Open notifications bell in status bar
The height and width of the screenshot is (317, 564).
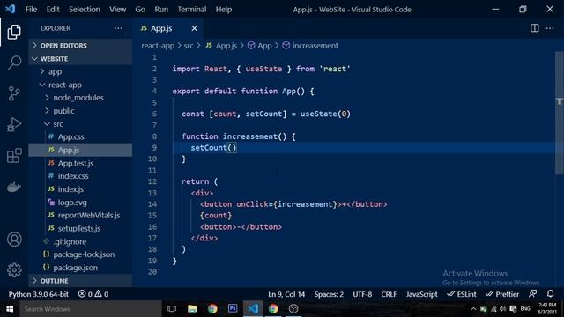pyautogui.click(x=550, y=293)
